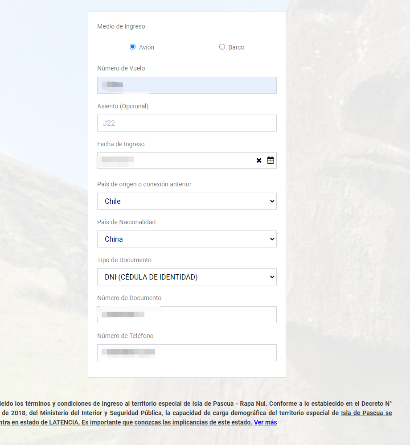Screen dimensions: 410x445
Task: Click the 'Tipo de Documento' label
Action: point(124,260)
